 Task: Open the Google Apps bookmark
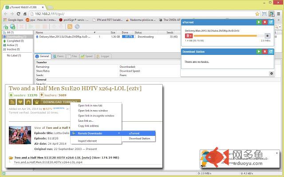(13, 20)
